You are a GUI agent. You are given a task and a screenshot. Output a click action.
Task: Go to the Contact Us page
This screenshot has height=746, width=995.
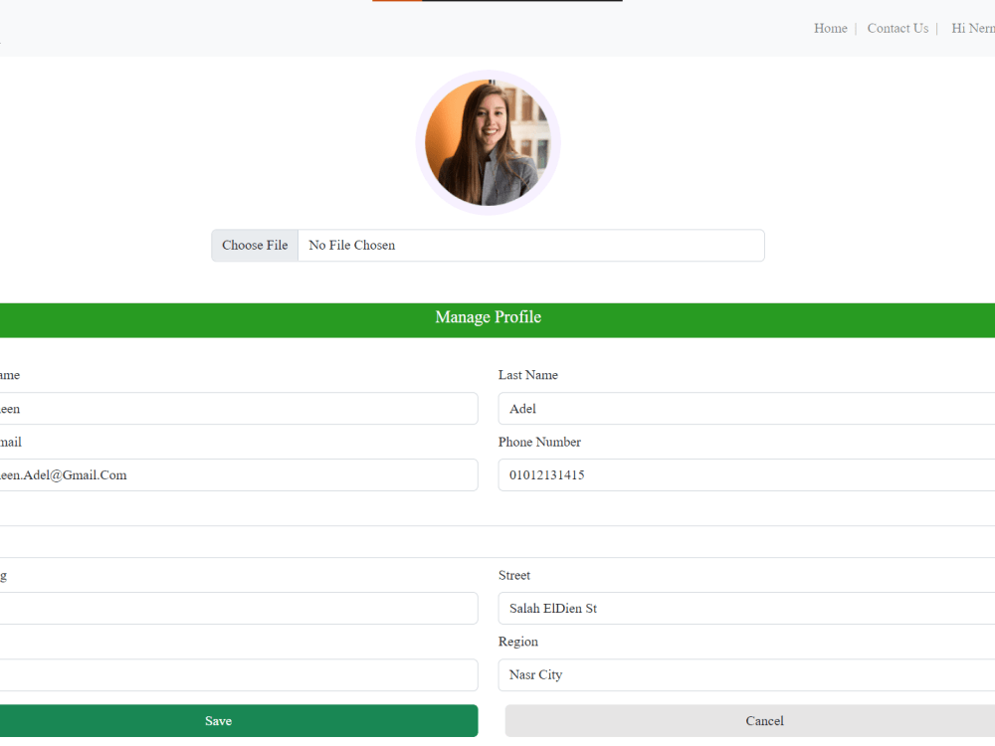pyautogui.click(x=897, y=29)
